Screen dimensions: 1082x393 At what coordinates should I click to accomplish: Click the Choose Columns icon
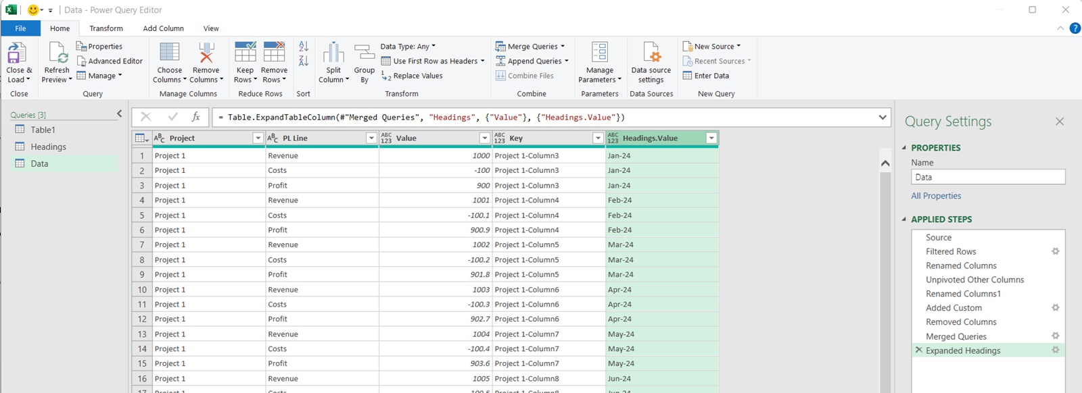click(x=169, y=53)
